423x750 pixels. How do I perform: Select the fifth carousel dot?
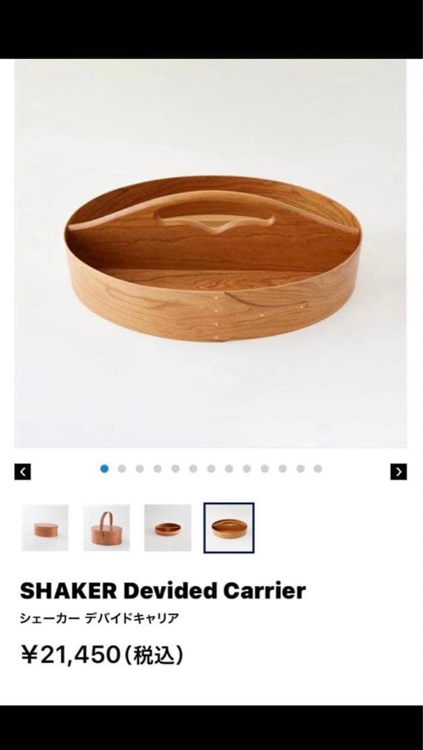176,469
